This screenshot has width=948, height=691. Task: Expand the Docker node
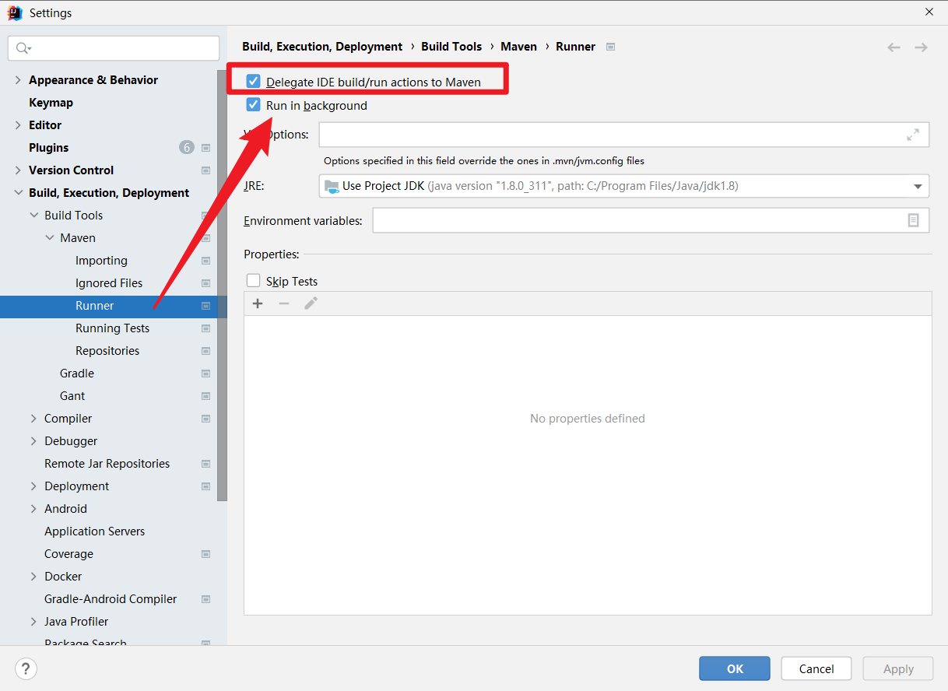33,577
